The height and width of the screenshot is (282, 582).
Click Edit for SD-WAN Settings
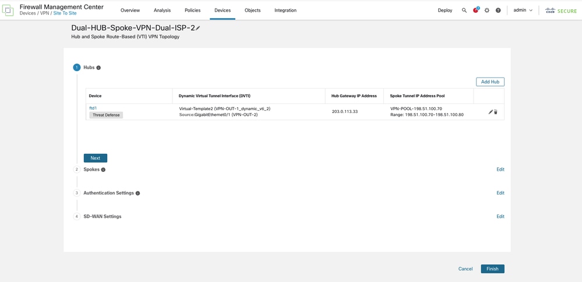(x=500, y=216)
